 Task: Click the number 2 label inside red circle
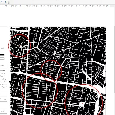coord(83,104)
